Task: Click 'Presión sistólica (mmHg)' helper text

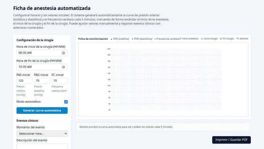Action: 21,91
